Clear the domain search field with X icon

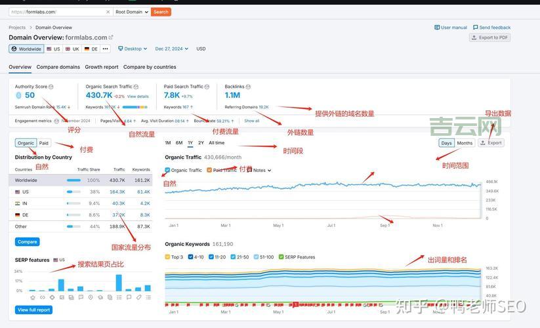coord(108,12)
